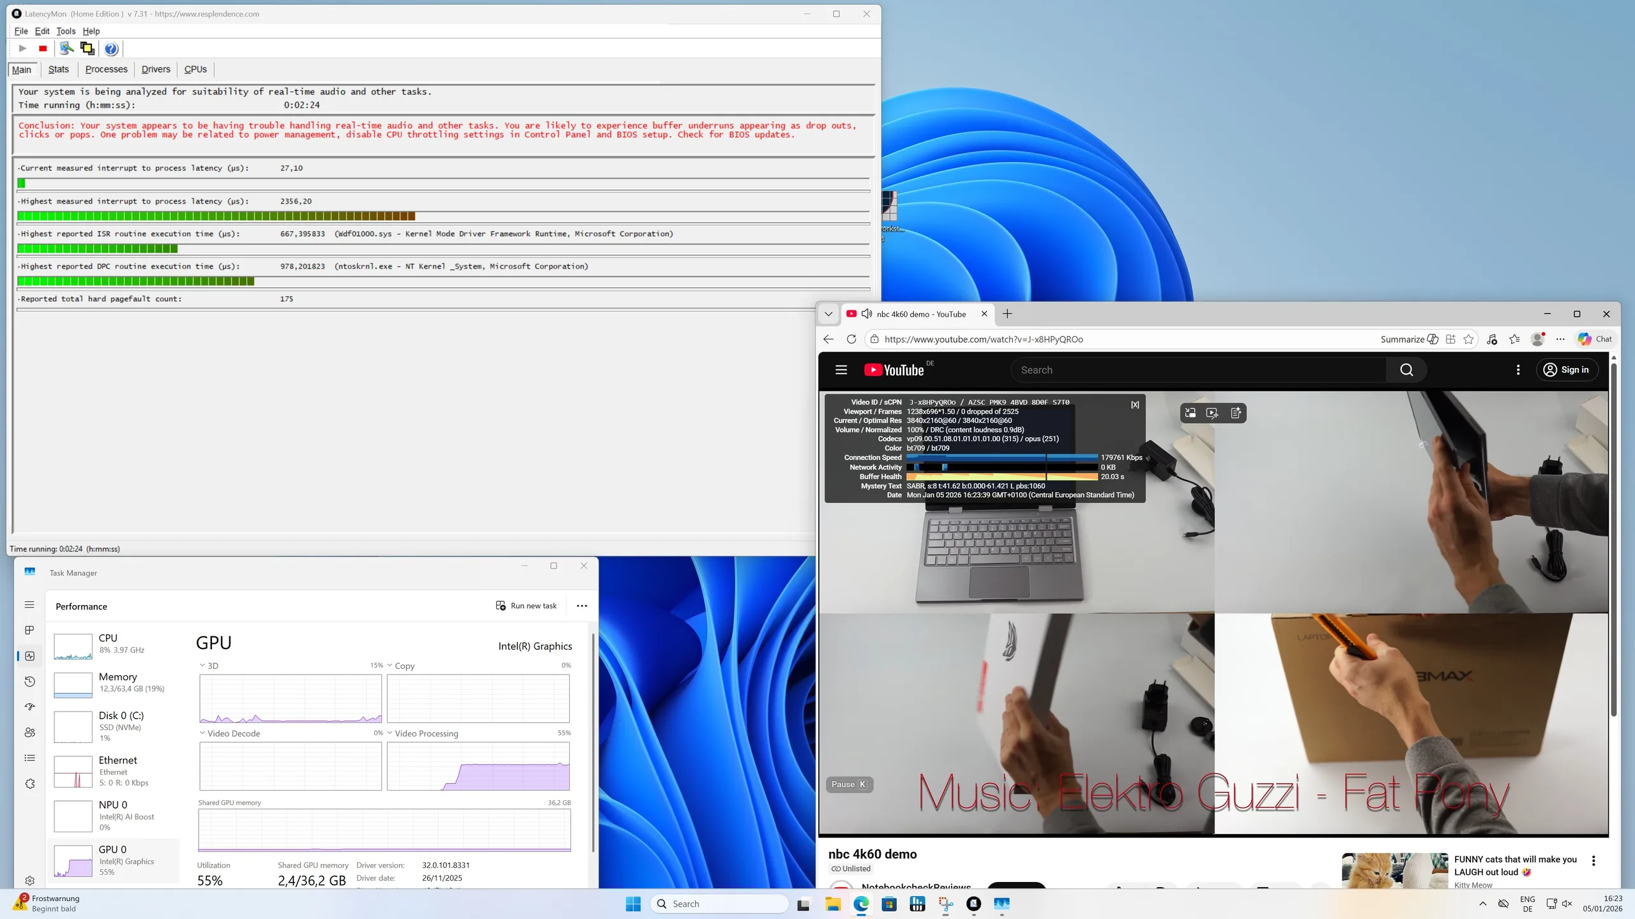
Task: Open the Tools menu in LatencyMon
Action: tap(66, 31)
